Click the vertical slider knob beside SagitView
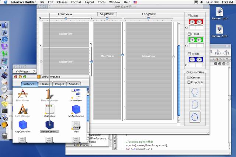The height and width of the screenshot is (157, 236). coord(122,55)
